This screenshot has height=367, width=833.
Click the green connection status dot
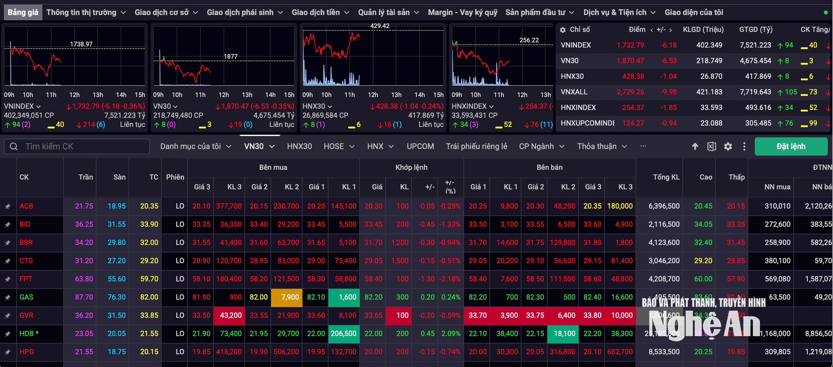click(826, 13)
